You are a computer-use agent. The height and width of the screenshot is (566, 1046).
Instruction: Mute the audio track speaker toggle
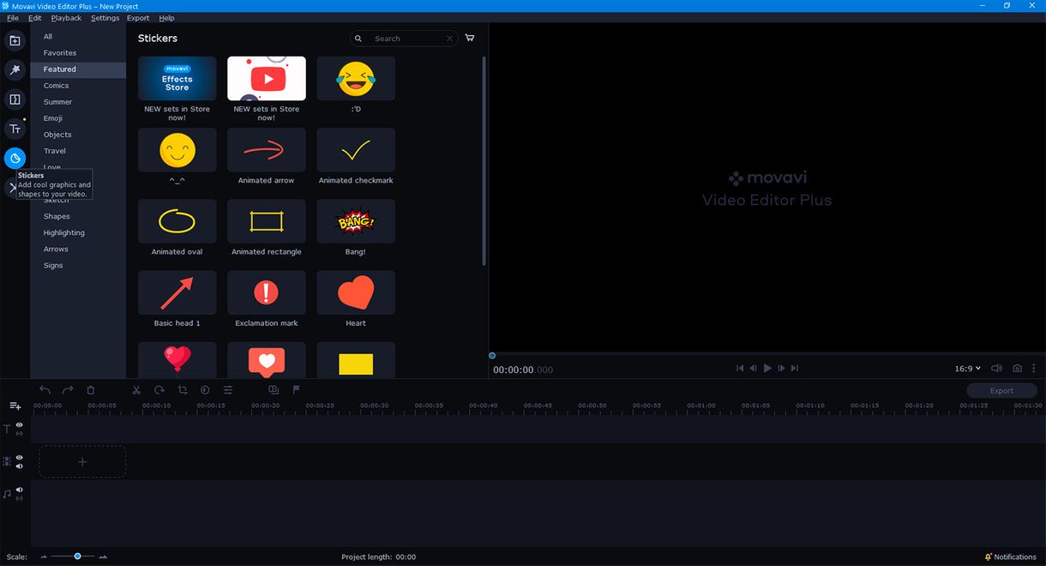click(x=19, y=489)
